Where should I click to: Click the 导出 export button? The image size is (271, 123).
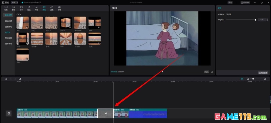pyautogui.click(x=230, y=3)
